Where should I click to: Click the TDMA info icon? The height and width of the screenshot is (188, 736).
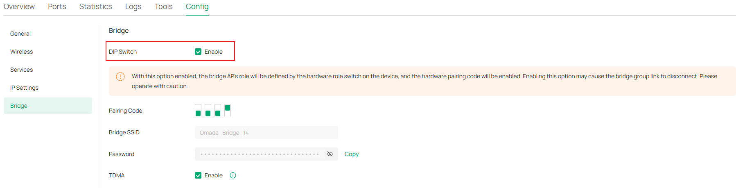coord(233,175)
